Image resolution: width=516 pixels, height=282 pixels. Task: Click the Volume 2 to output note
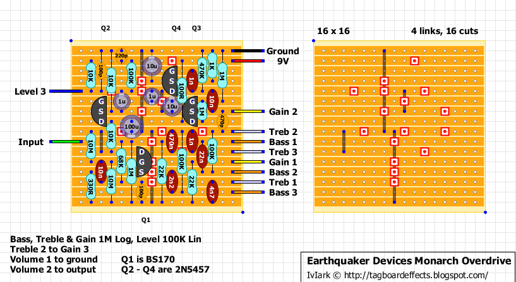pos(53,270)
